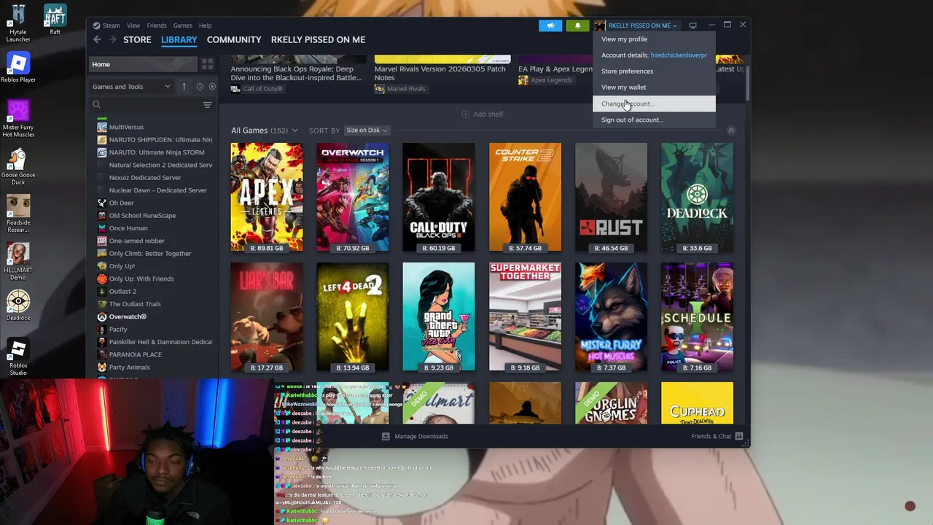Click the user avatar in Steam header
The width and height of the screenshot is (933, 525).
599,26
